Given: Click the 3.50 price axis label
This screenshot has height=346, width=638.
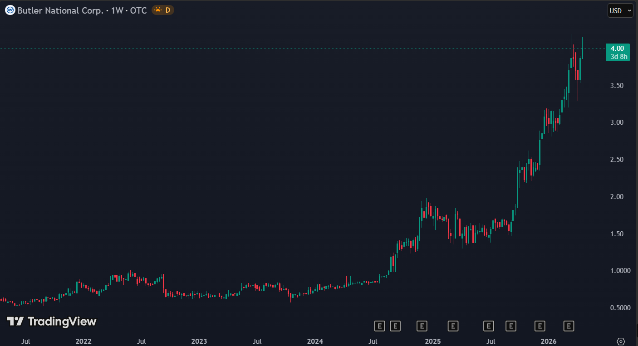Looking at the screenshot, I should pos(617,86).
